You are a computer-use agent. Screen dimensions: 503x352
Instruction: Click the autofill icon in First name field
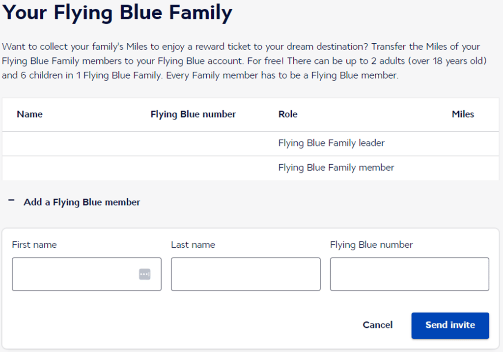144,274
